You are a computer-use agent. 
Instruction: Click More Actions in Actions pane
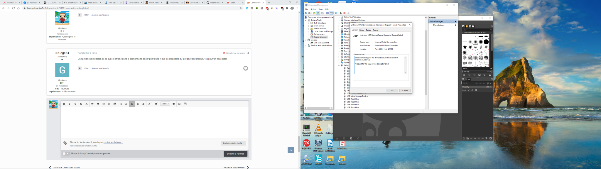(439, 25)
